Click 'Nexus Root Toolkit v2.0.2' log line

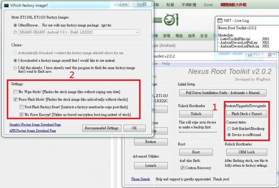(x=237, y=28)
